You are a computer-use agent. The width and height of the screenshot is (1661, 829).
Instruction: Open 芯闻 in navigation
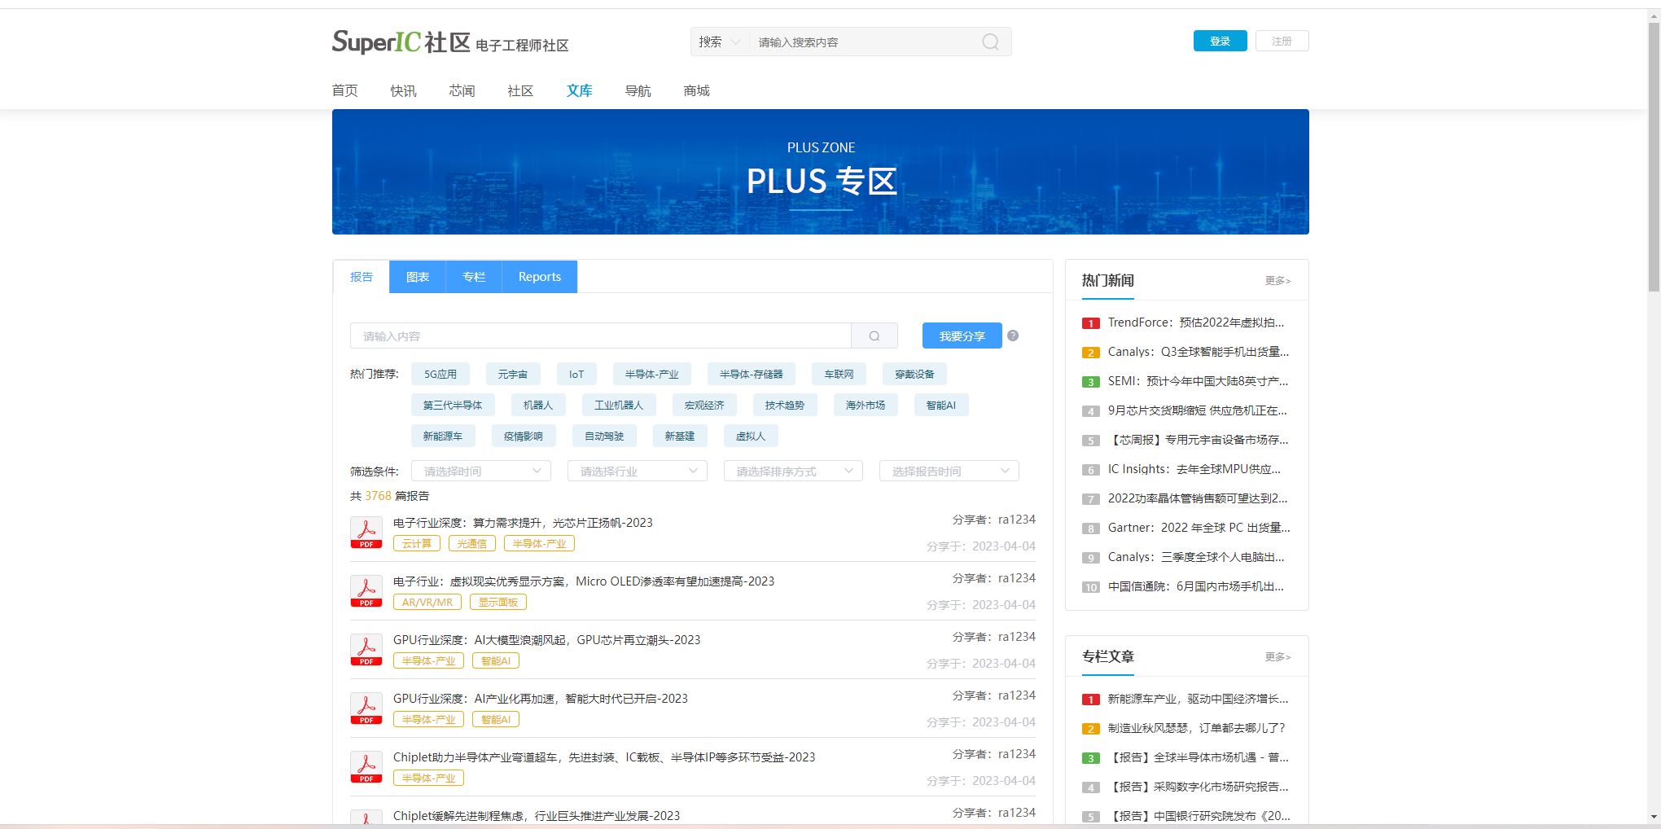tap(462, 90)
